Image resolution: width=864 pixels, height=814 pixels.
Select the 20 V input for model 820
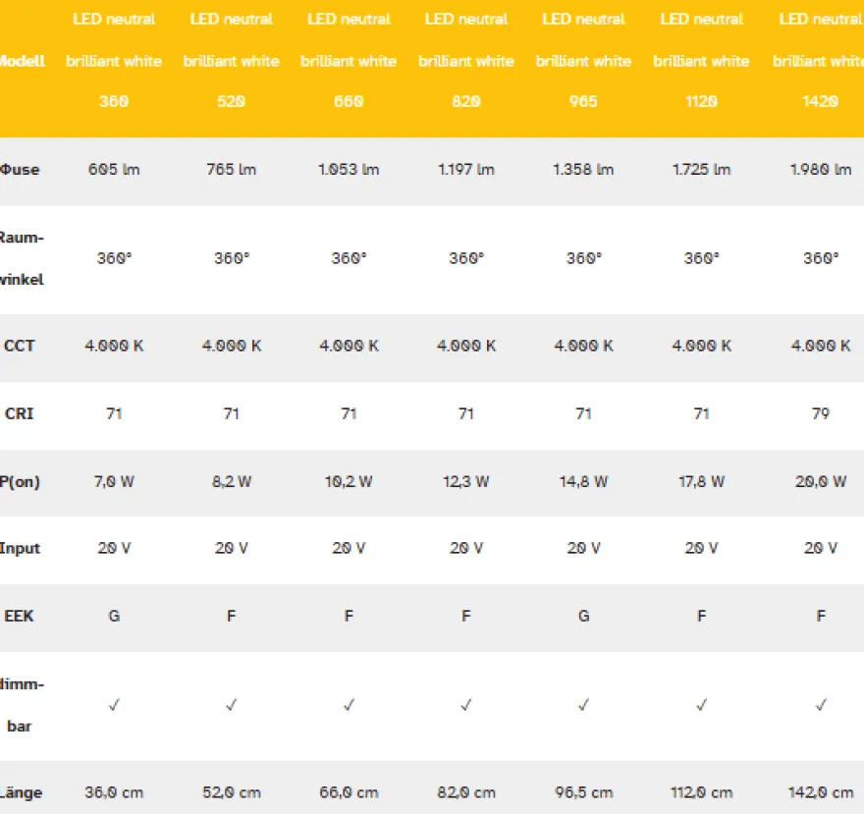(466, 548)
